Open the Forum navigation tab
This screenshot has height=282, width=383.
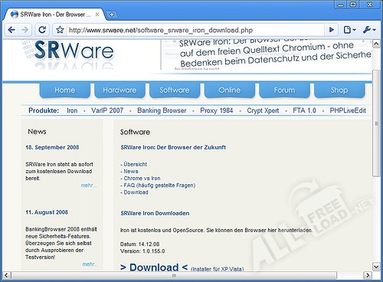pos(284,90)
